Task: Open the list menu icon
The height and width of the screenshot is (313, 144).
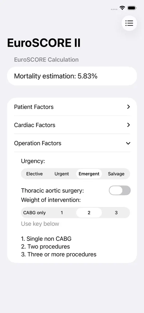Action: coord(129,23)
